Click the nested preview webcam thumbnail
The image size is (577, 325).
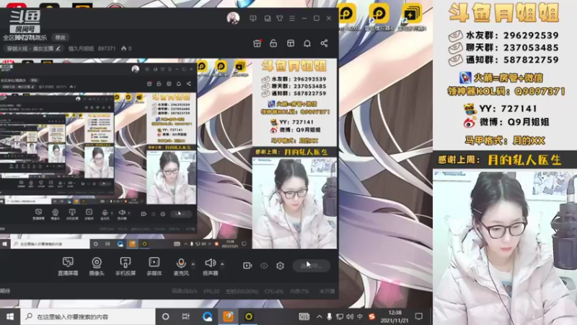tap(294, 203)
